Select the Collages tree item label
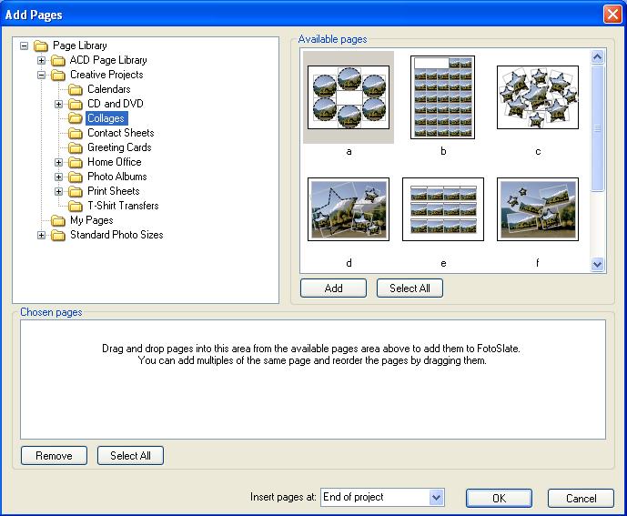The image size is (627, 516). pyautogui.click(x=106, y=118)
